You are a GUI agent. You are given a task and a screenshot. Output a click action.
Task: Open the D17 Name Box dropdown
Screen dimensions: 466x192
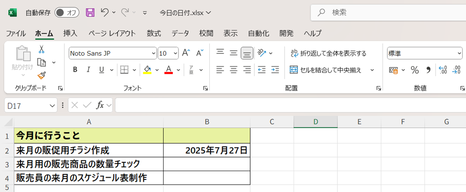coord(52,106)
